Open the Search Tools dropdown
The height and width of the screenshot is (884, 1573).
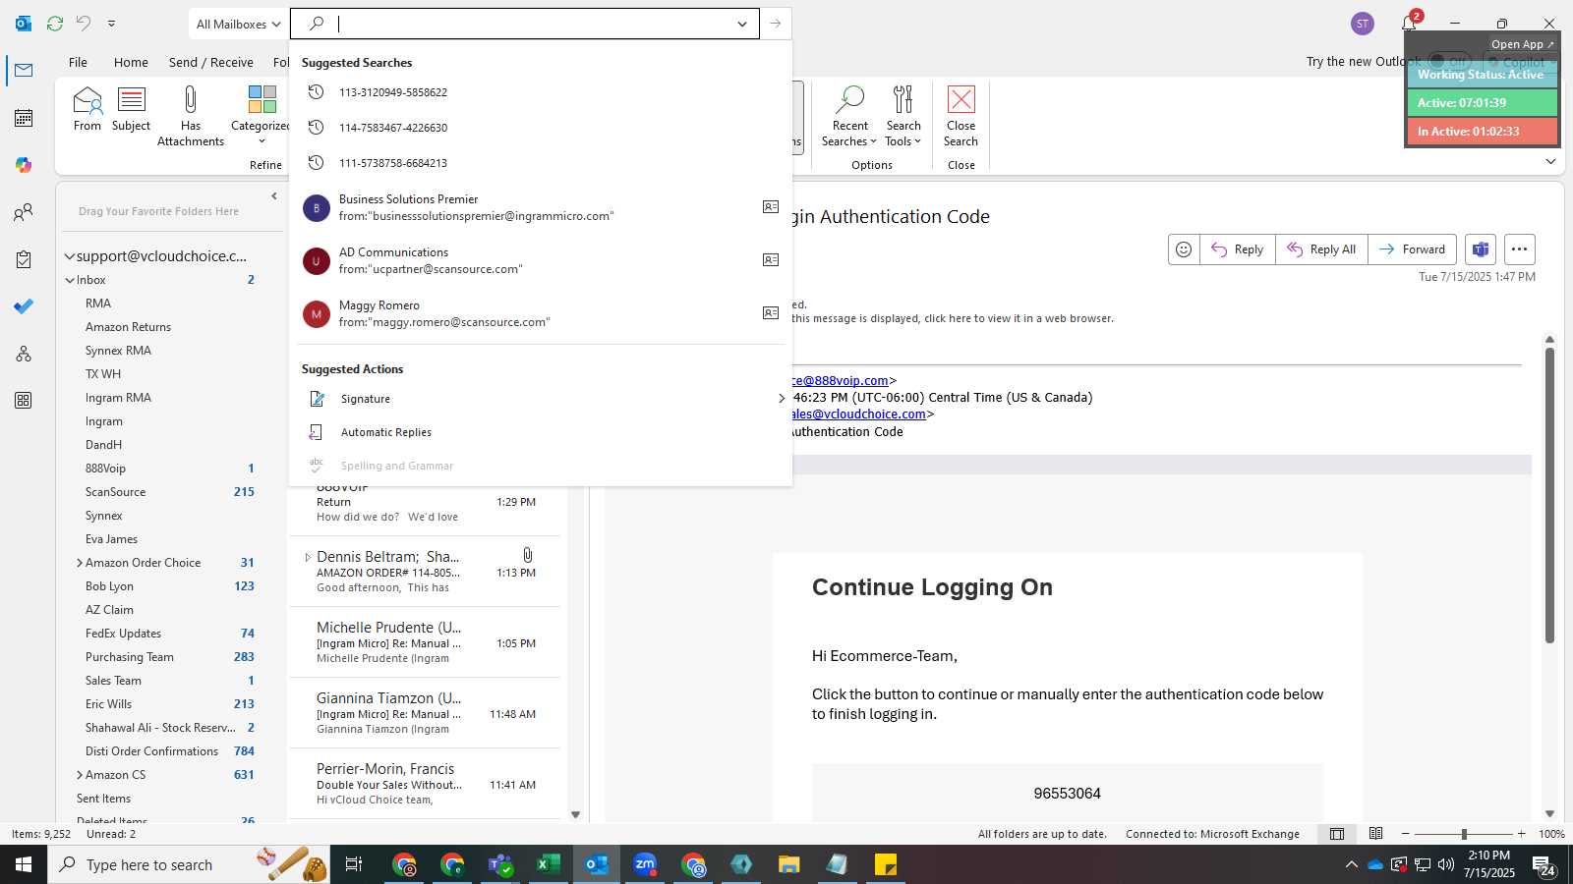click(x=903, y=117)
